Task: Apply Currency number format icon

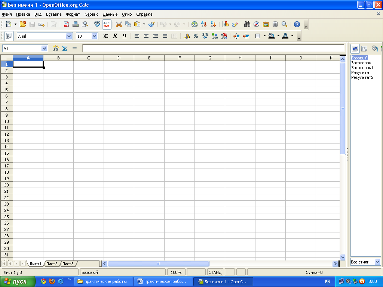Action: pos(187,36)
